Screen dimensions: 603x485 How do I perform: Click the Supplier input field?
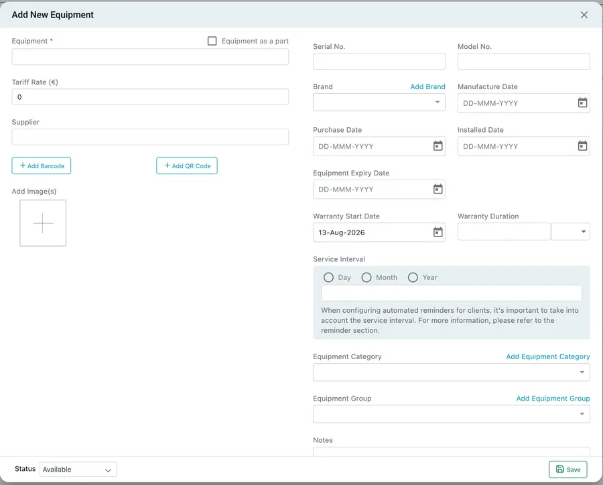(x=150, y=137)
